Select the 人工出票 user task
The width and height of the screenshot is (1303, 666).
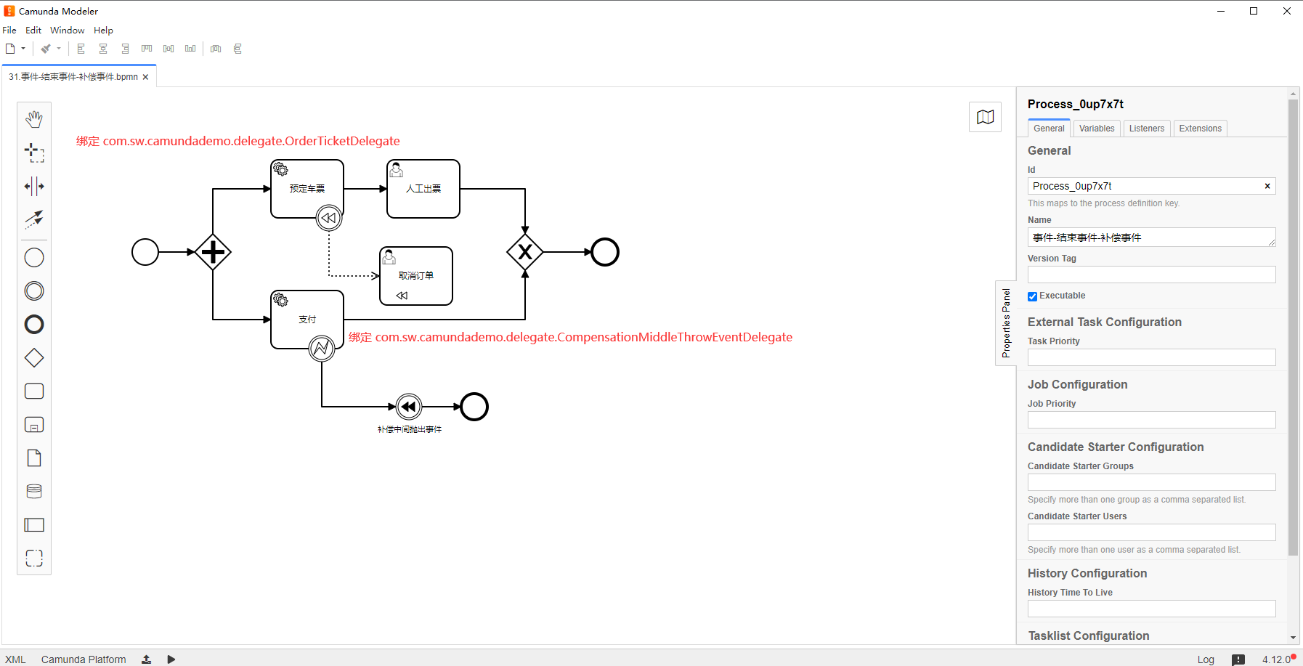[423, 189]
